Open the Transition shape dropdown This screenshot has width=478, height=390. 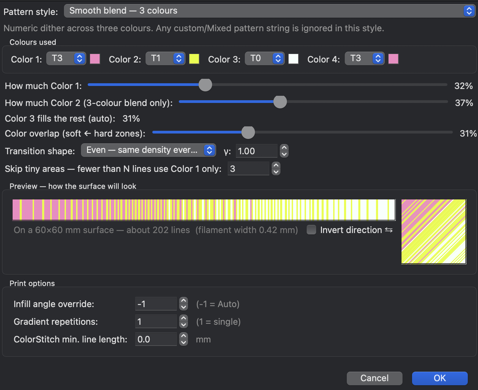tap(149, 150)
